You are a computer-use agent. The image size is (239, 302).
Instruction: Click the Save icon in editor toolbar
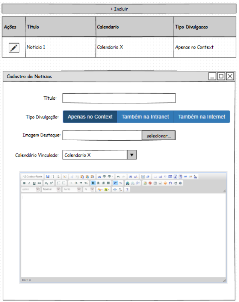click(x=48, y=176)
